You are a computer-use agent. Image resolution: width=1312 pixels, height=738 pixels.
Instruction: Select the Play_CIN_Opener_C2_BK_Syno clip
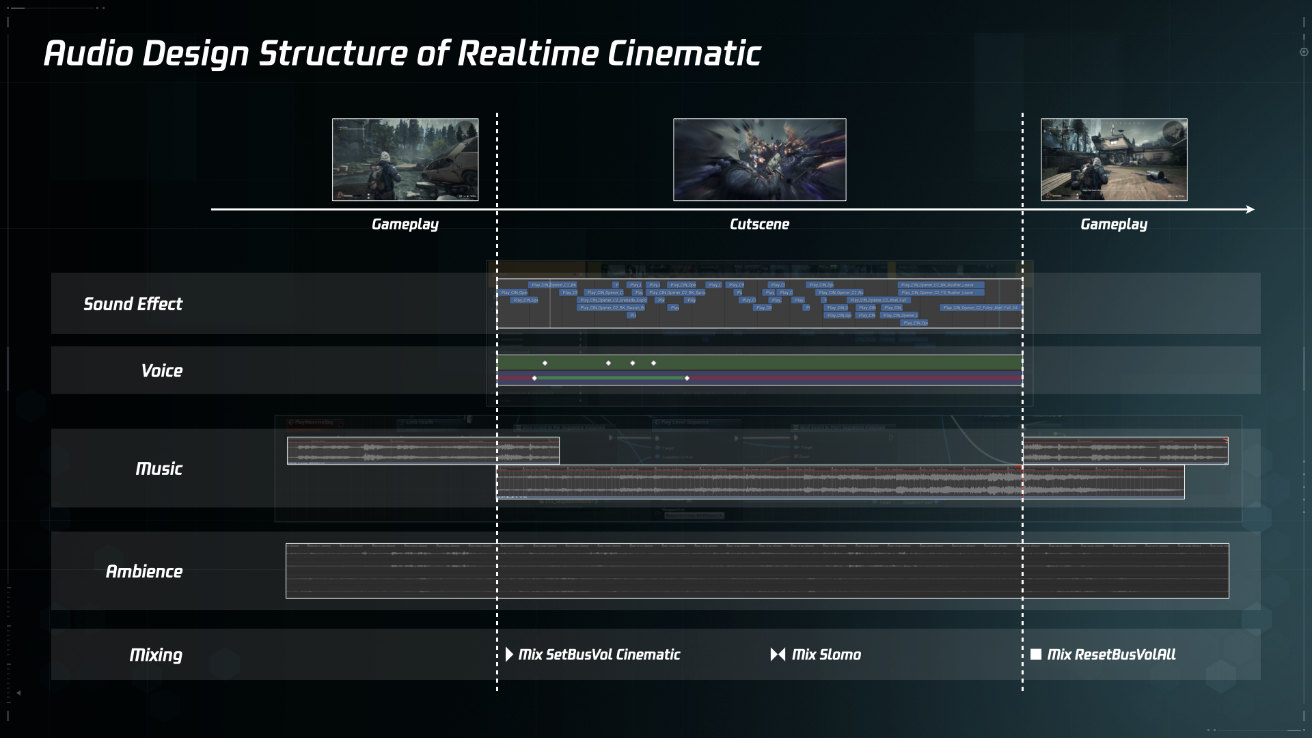tap(676, 292)
